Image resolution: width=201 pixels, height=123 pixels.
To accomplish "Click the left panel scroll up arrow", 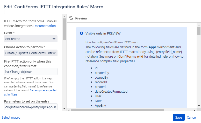I will pos(64,16).
